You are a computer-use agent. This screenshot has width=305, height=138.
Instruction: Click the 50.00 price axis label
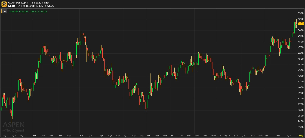click(x=301, y=30)
